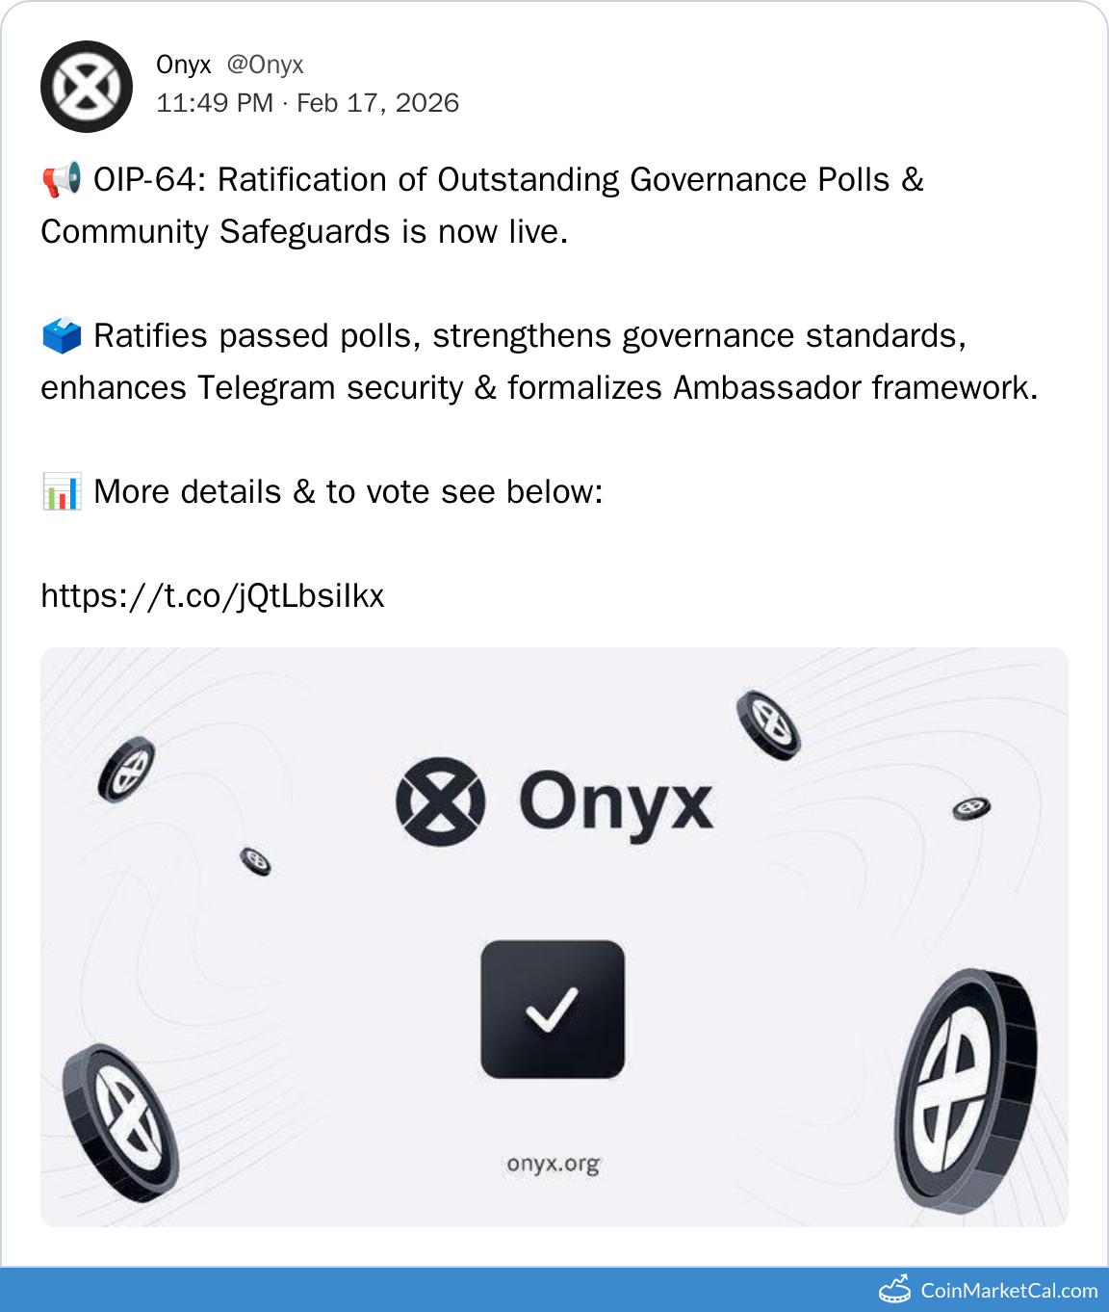Click the @Onyx handle
This screenshot has width=1109, height=1312.
pos(265,65)
